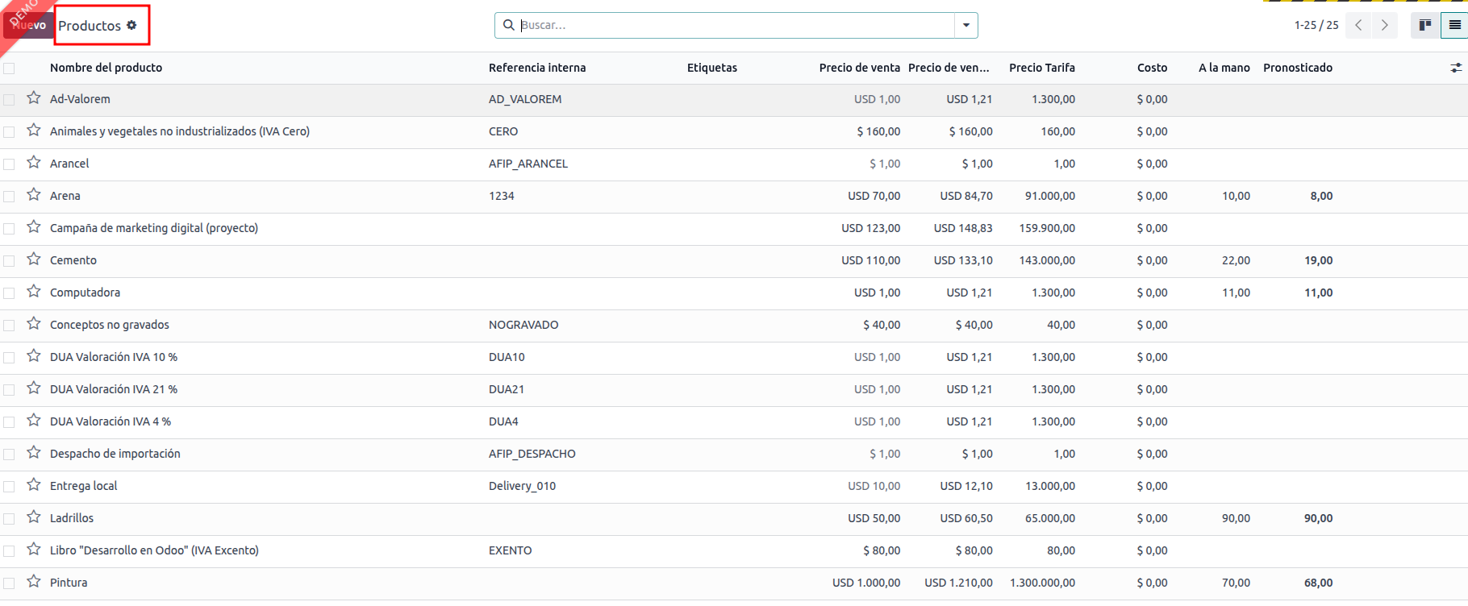Image resolution: width=1468 pixels, height=606 pixels.
Task: Click the Nuevo button
Action: point(29,25)
